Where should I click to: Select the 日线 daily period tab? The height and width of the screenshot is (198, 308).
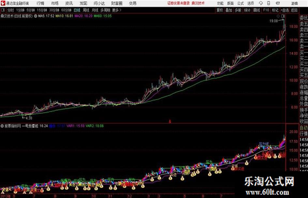tap(77, 10)
